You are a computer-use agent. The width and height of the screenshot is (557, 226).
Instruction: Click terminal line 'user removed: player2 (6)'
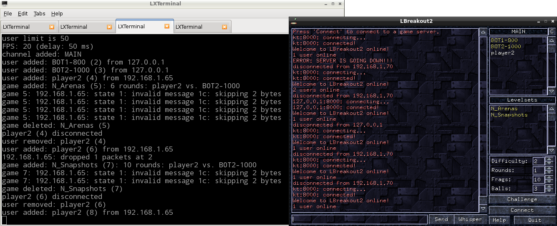pyautogui.click(x=54, y=204)
